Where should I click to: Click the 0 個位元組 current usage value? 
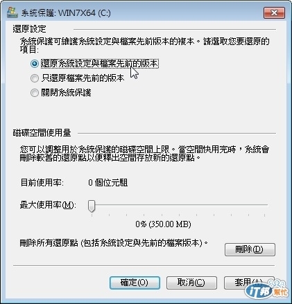coord(108,183)
